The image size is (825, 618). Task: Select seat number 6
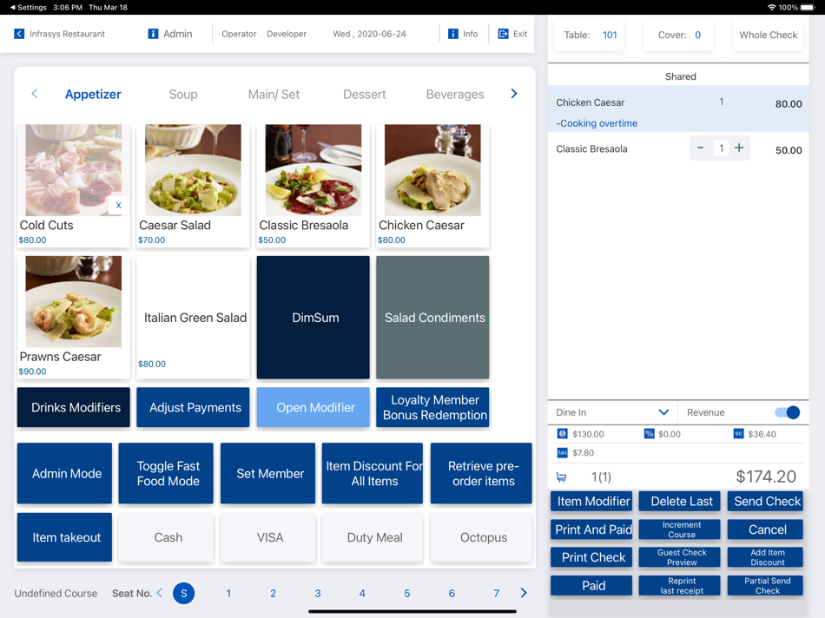(452, 594)
